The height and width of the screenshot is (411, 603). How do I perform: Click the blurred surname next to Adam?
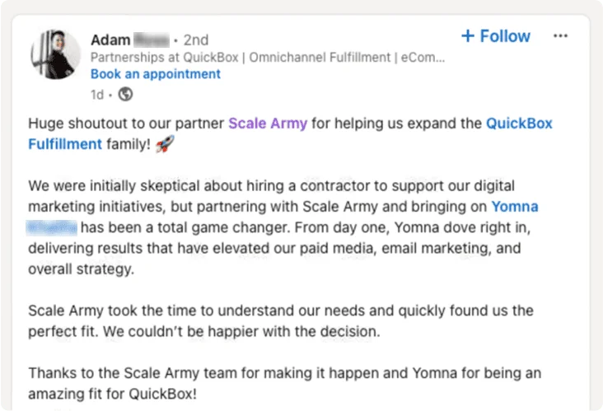pyautogui.click(x=150, y=40)
